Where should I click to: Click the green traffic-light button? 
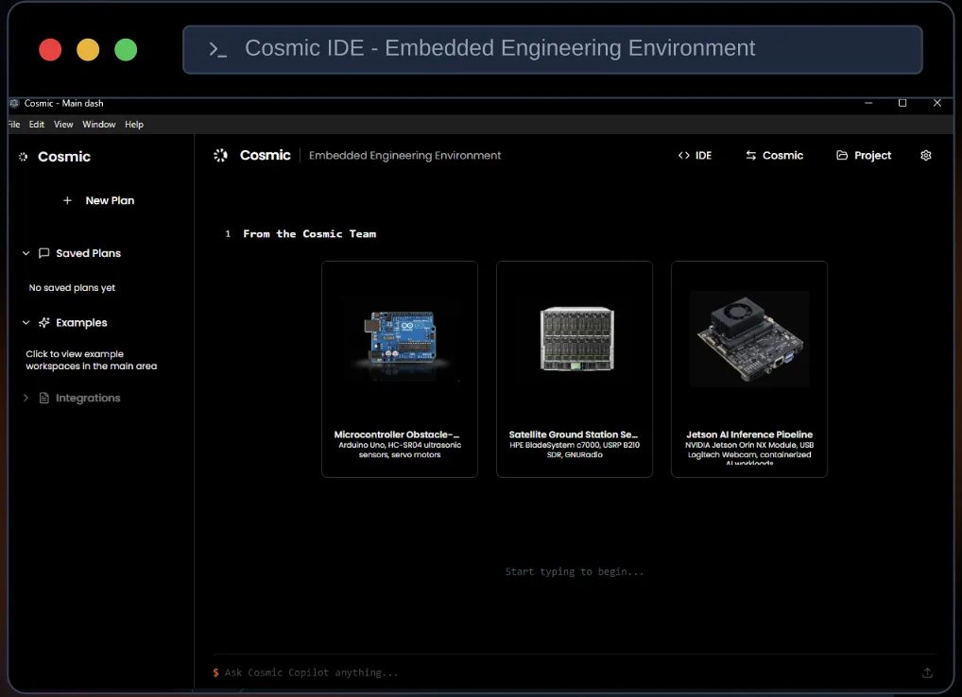[126, 50]
